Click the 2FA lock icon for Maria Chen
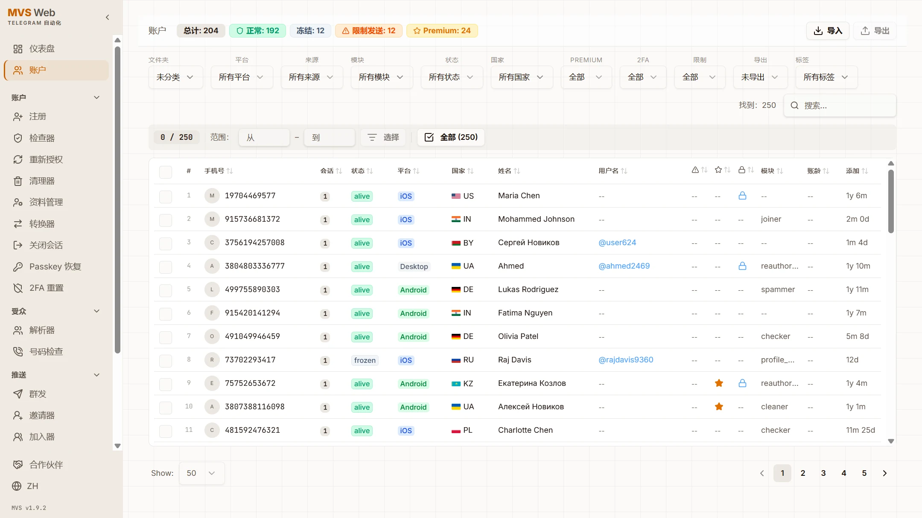This screenshot has height=518, width=922. (742, 196)
